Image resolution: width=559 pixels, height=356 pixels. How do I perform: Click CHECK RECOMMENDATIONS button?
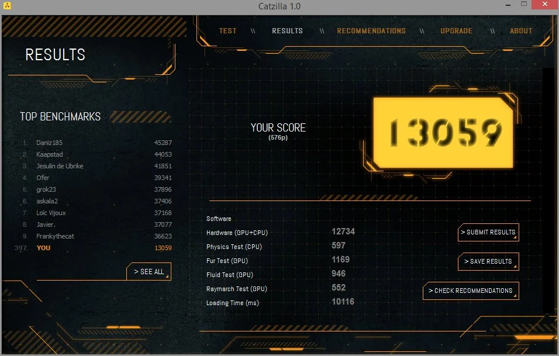pyautogui.click(x=471, y=291)
